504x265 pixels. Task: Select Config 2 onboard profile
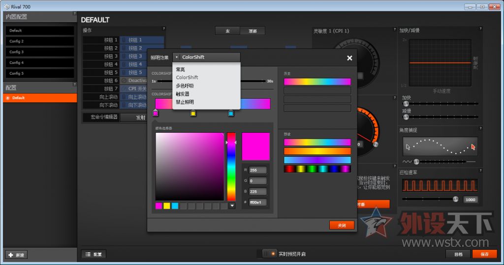(40, 41)
